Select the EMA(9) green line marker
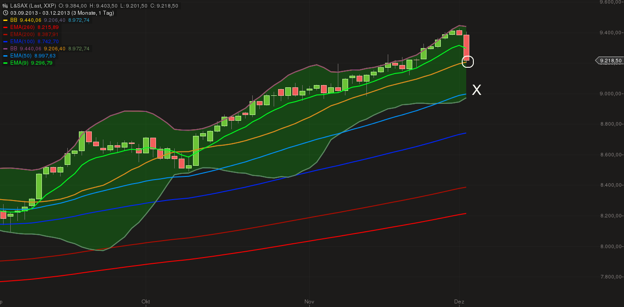 pos(5,63)
